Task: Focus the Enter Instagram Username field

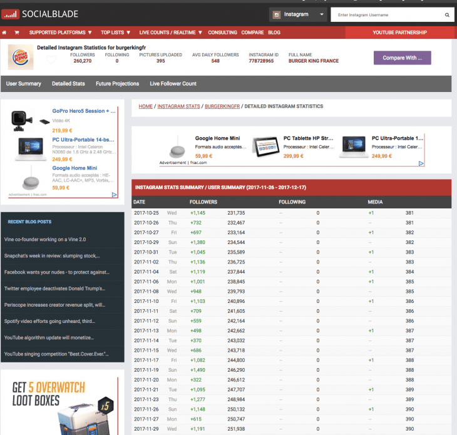Action: tap(385, 14)
